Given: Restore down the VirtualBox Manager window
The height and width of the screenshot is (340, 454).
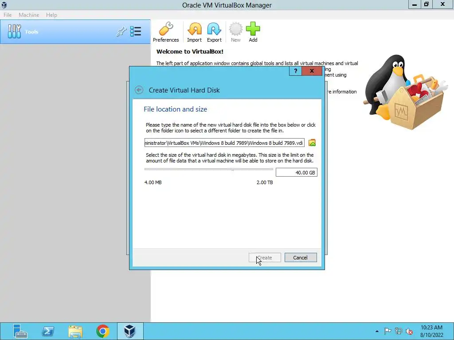Looking at the screenshot, I should 427,4.
